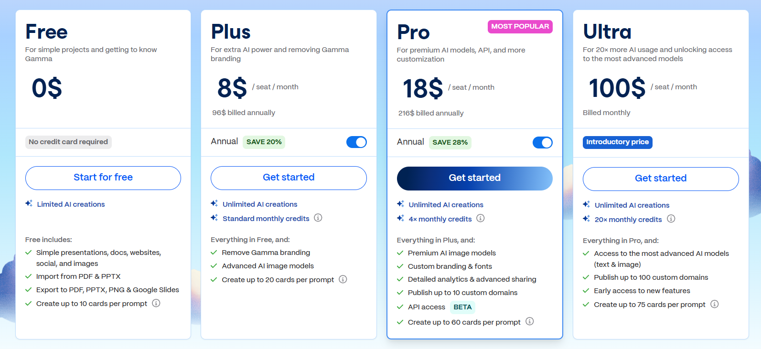Screen dimensions: 761x349
Task: Toggle Annual billing switch on Pro plan
Action: coord(543,142)
